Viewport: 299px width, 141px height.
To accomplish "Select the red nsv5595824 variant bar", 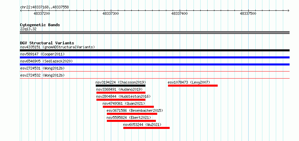I will coord(131,121).
